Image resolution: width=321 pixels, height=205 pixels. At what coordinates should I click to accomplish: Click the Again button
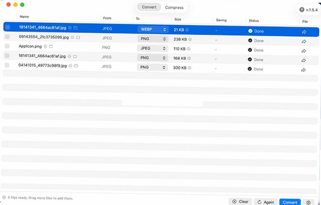coord(266,202)
